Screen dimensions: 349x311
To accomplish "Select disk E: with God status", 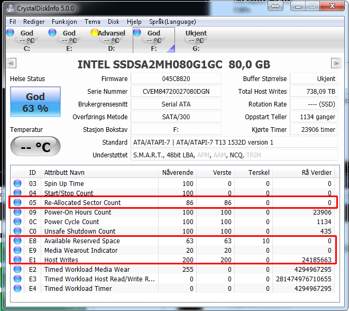I will [x=69, y=40].
